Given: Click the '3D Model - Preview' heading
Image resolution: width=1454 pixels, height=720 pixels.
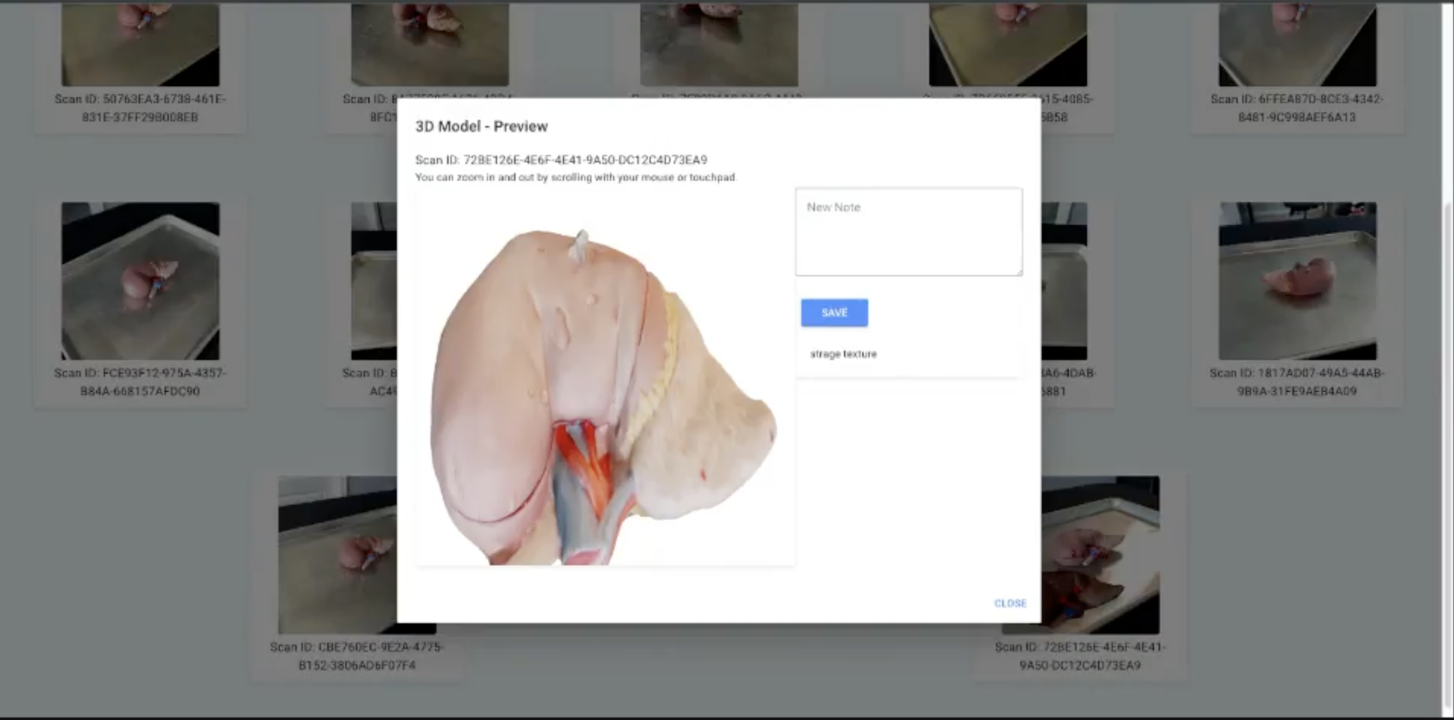Looking at the screenshot, I should [482, 126].
